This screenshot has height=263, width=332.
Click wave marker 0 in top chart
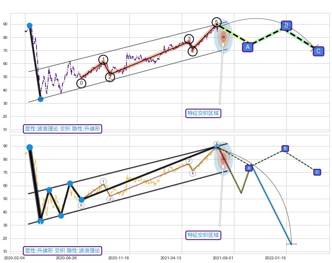coord(81,83)
